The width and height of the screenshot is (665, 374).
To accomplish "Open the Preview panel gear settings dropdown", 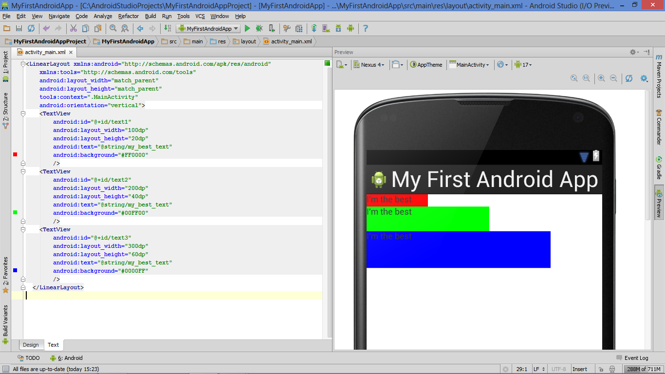I will (634, 52).
